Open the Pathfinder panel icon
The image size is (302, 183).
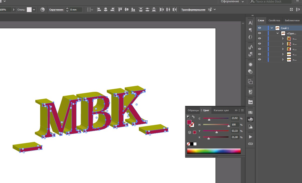tap(250, 82)
